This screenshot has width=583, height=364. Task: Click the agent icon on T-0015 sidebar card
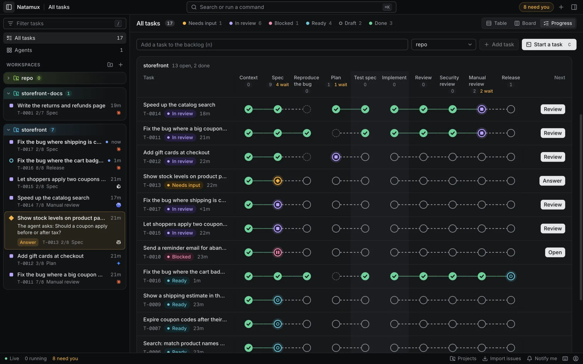119,187
